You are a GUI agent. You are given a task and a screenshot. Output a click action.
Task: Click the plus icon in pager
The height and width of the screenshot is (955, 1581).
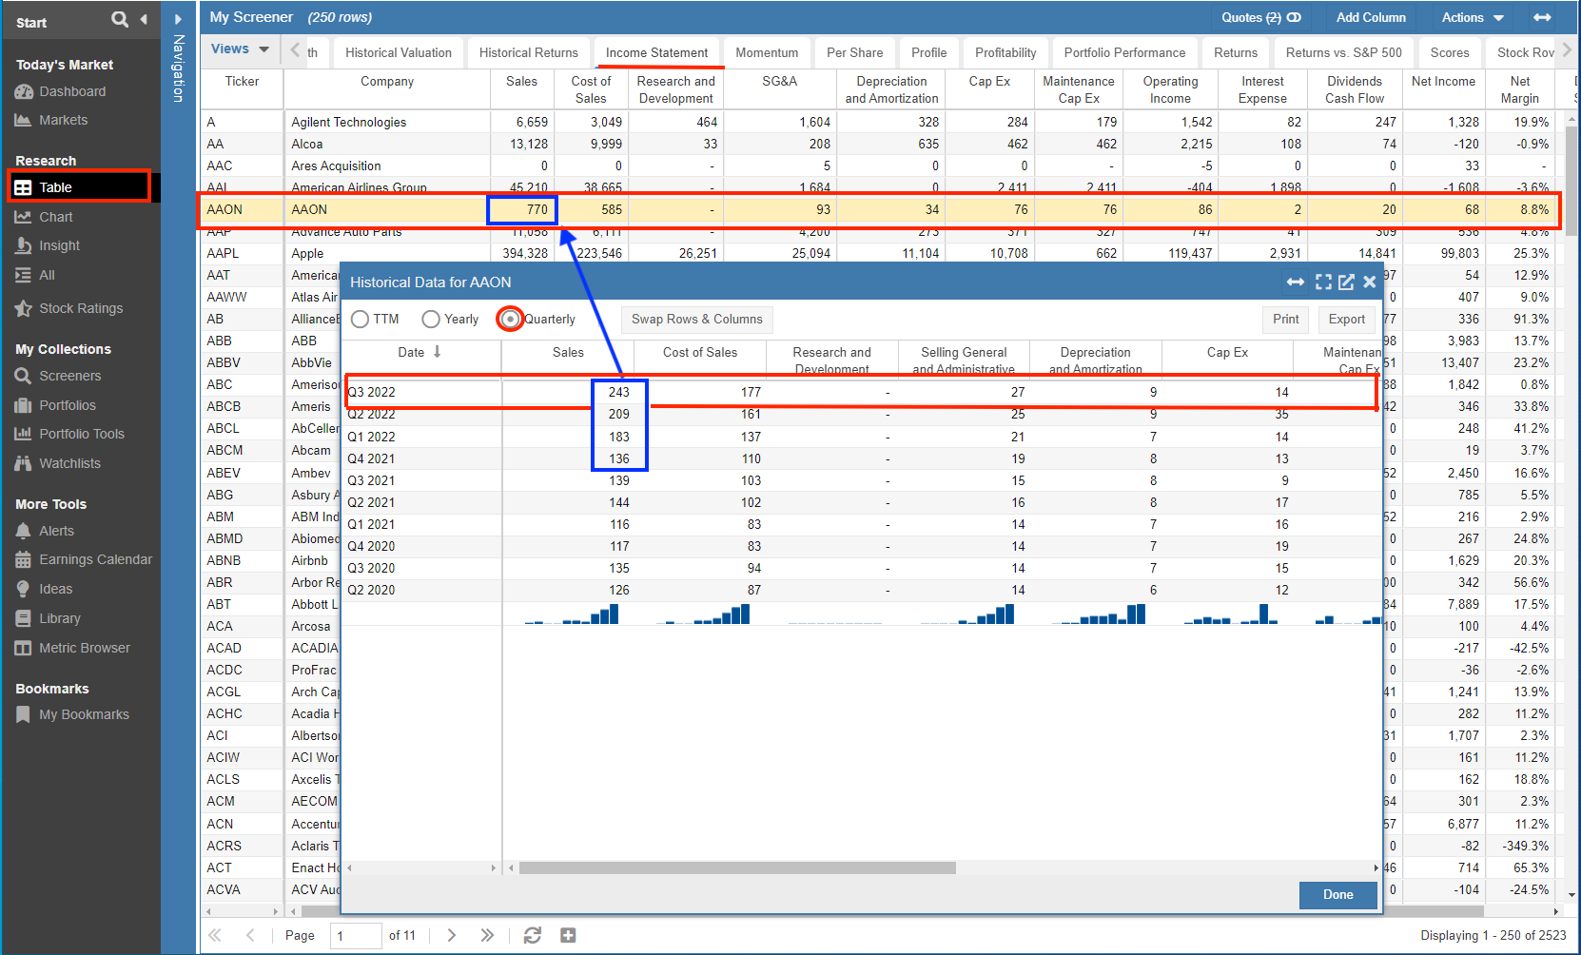pyautogui.click(x=568, y=935)
